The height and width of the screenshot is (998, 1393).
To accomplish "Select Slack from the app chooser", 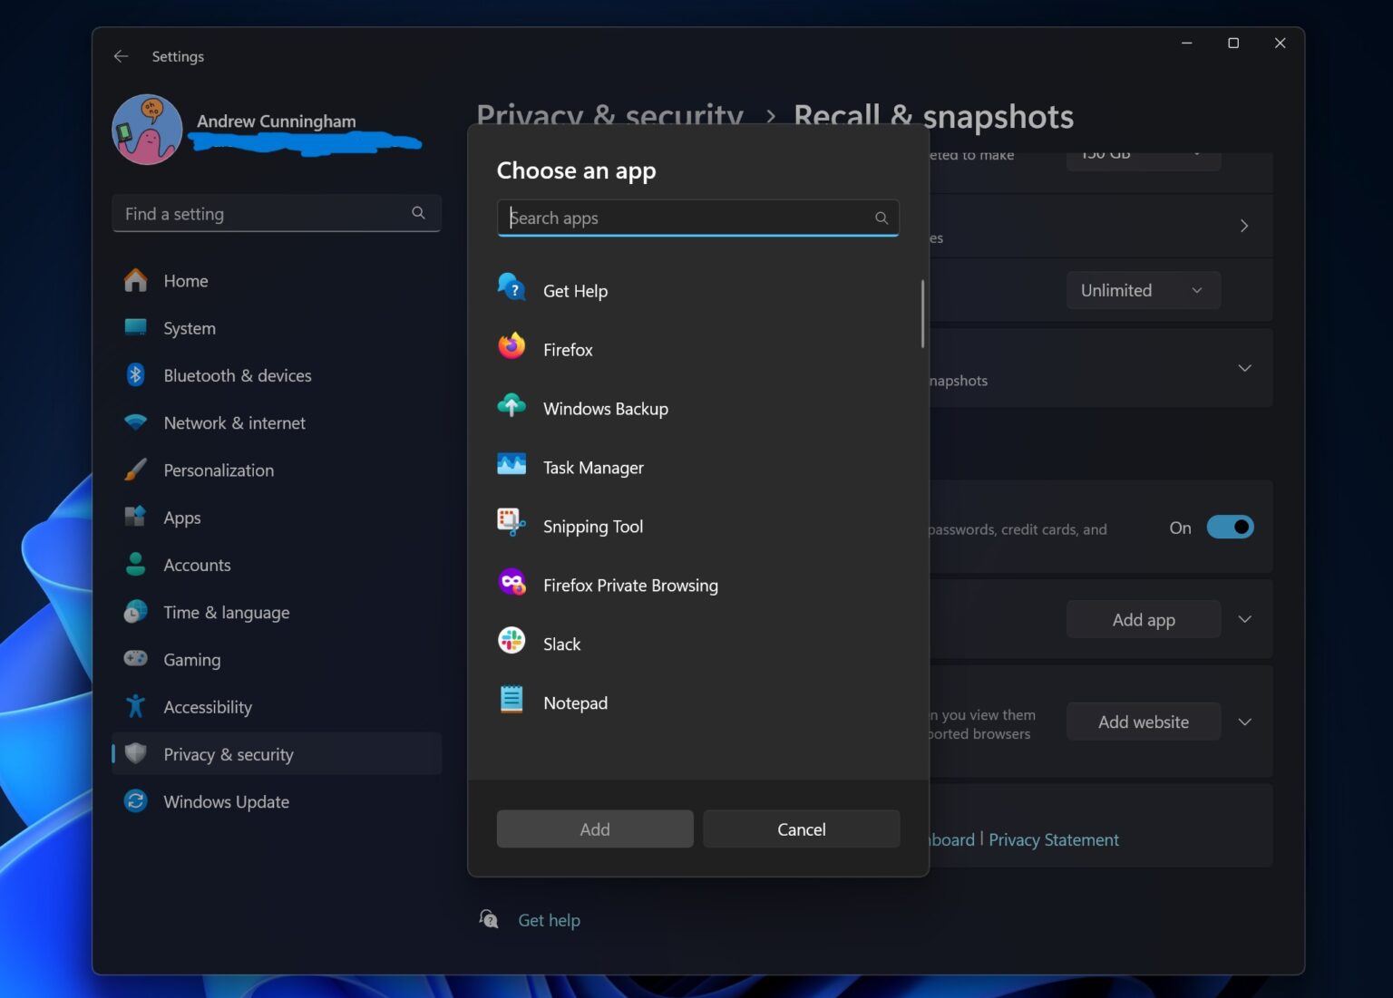I will pos(561,644).
